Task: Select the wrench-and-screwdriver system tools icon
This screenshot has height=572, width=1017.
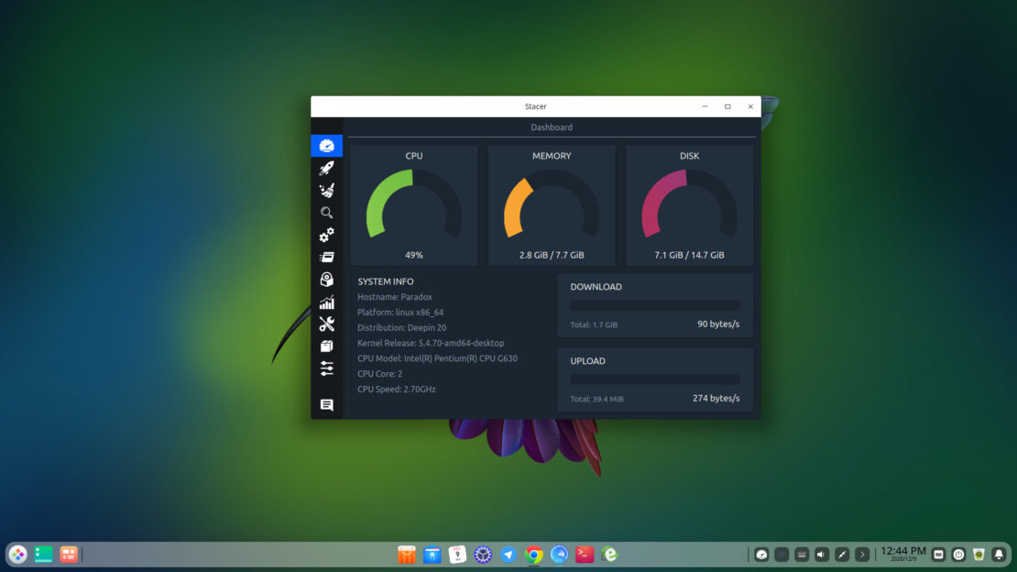Action: [327, 324]
